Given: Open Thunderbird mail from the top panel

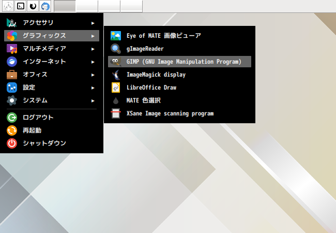Looking at the screenshot, I should [45, 6].
